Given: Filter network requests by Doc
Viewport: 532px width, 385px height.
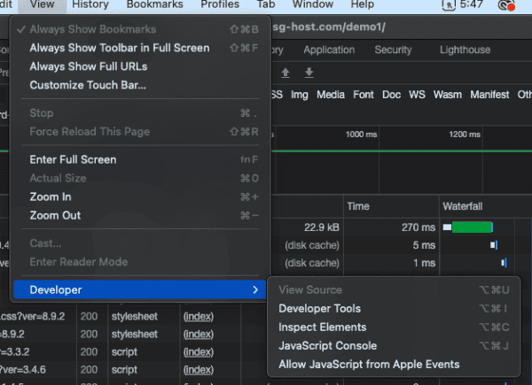Looking at the screenshot, I should (x=391, y=95).
